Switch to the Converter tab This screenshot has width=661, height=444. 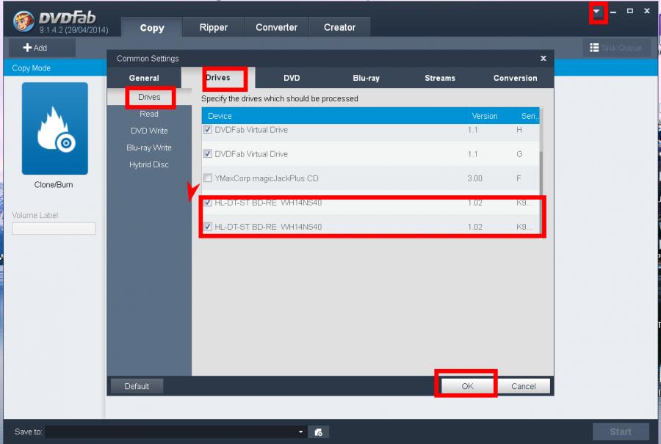click(x=277, y=27)
